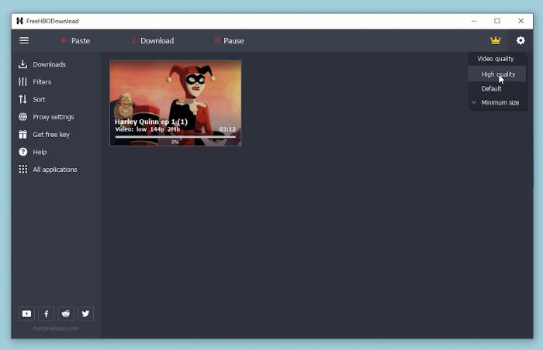Viewport: 543px width, 350px height.
Task: Open the Reddit social icon
Action: click(x=66, y=314)
